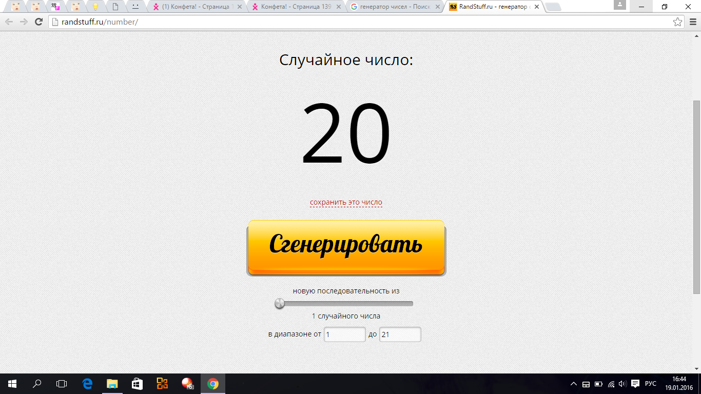Open Microsoft Edge from the taskbar
Viewport: 701px width, 394px height.
pos(87,384)
